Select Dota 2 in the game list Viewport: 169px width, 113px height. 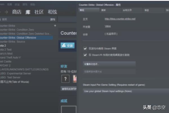tap(3, 46)
